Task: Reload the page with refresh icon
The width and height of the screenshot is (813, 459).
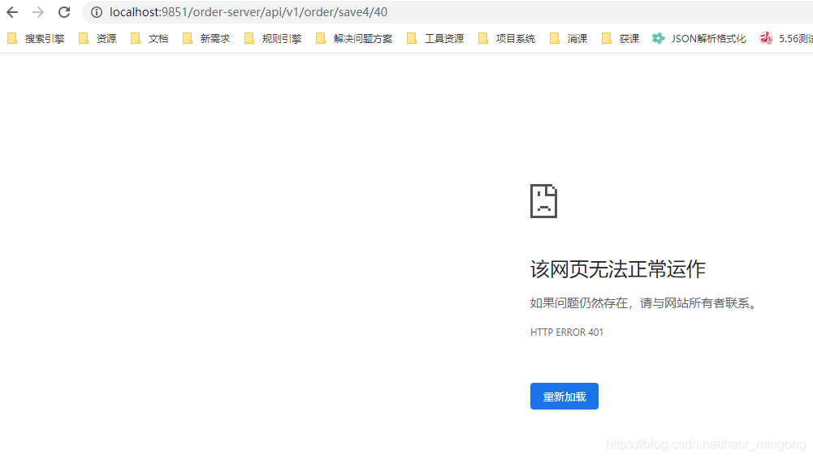Action: [x=64, y=12]
